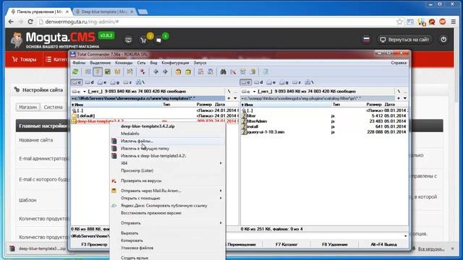
Task: Open orders cart icon in Moguta header
Action: pyautogui.click(x=143, y=40)
